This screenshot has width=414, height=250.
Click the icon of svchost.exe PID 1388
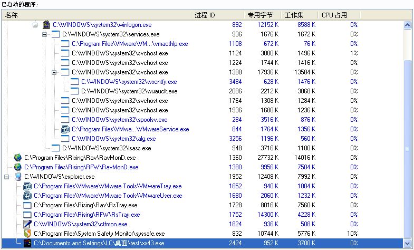pyautogui.click(x=65, y=72)
